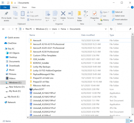Viewport: 134px width, 123px height.
Task: Click the Cut scissors icon
Action: [28, 12]
